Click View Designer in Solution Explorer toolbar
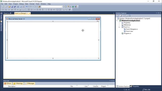The height and width of the screenshot is (91, 162). [129, 16]
